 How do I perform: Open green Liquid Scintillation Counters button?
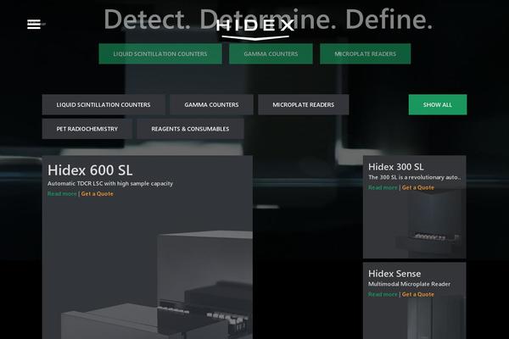(160, 54)
